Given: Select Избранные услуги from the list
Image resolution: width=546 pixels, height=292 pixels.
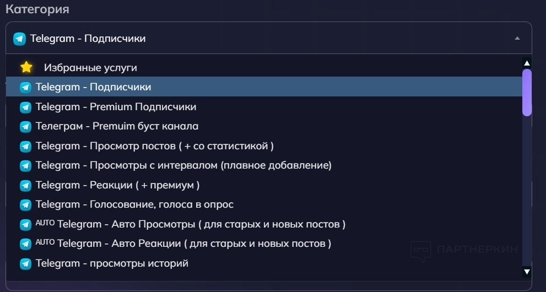Looking at the screenshot, I should (x=90, y=68).
